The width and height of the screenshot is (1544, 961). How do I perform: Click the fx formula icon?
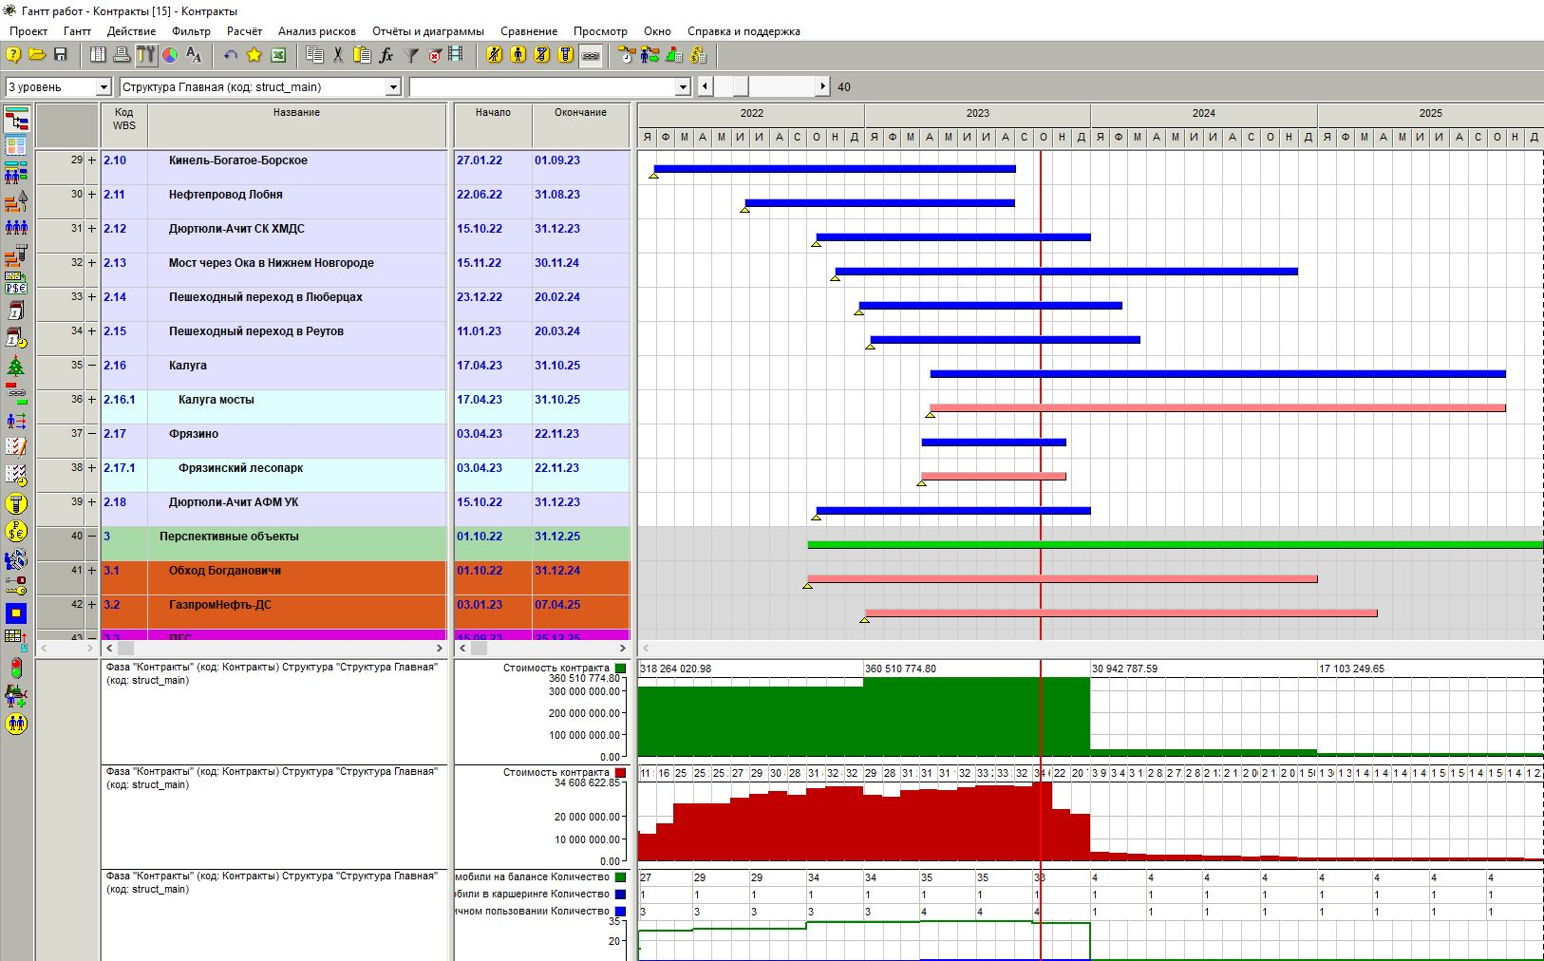pos(386,56)
